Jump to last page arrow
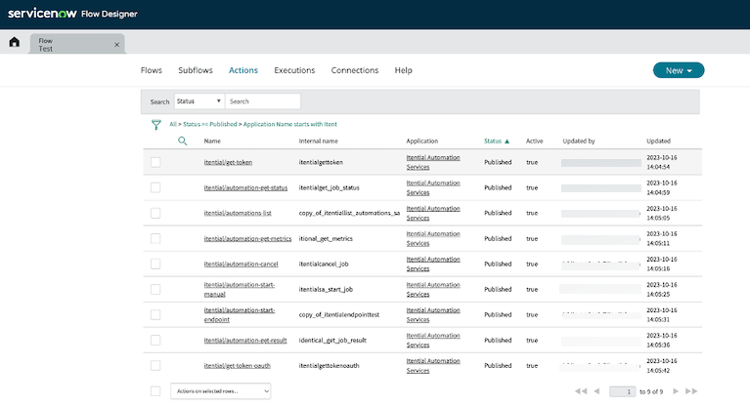The image size is (750, 407). 691,391
